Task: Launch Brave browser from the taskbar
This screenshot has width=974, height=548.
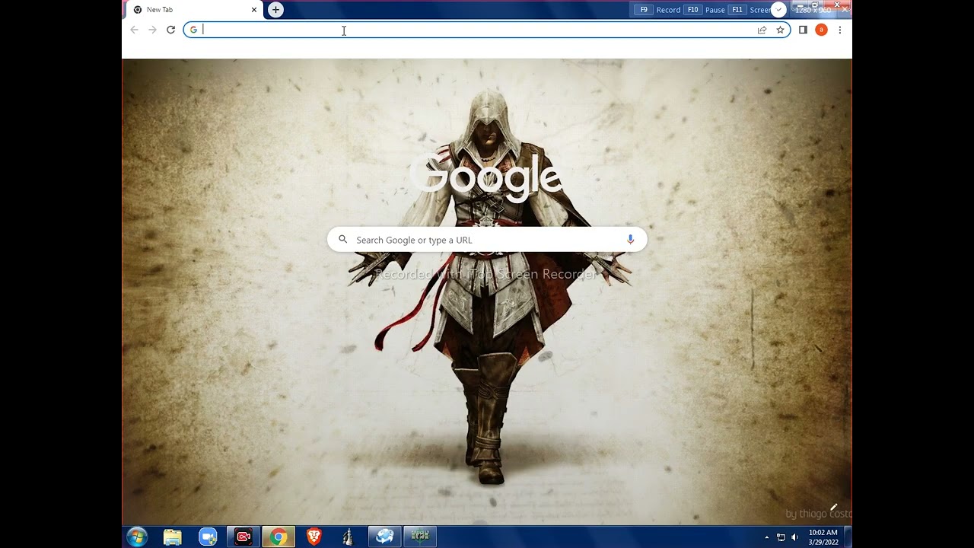Action: click(x=314, y=537)
